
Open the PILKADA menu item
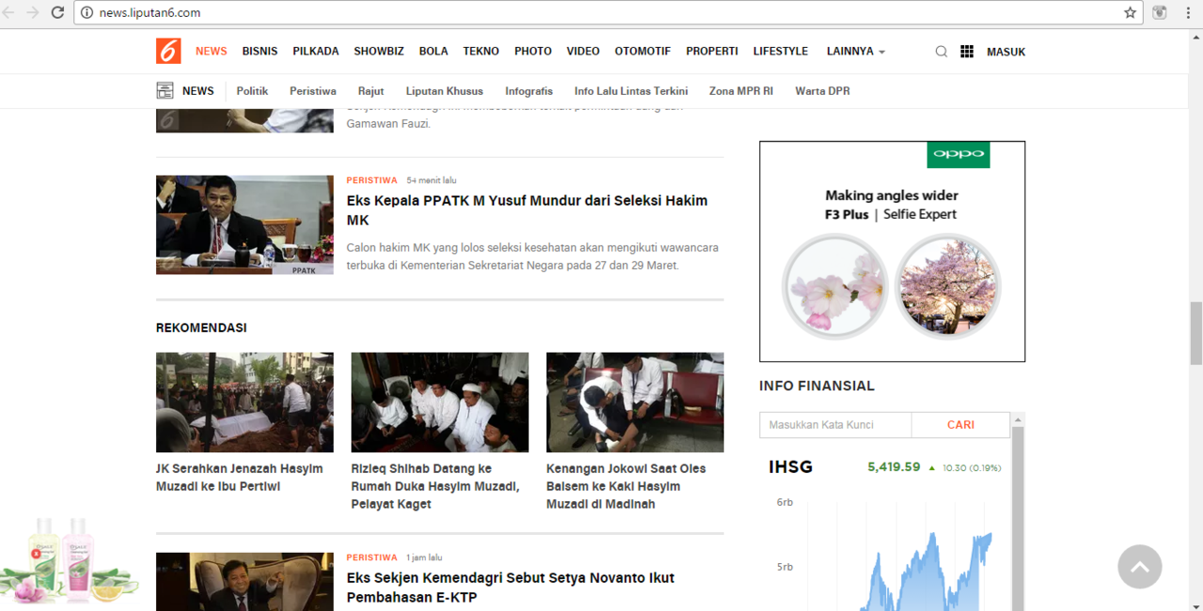316,52
